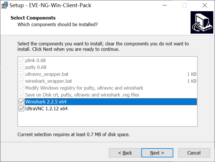
Task: Uncheck the Wireshark 2.2.5 x64 checkbox
Action: [21, 102]
